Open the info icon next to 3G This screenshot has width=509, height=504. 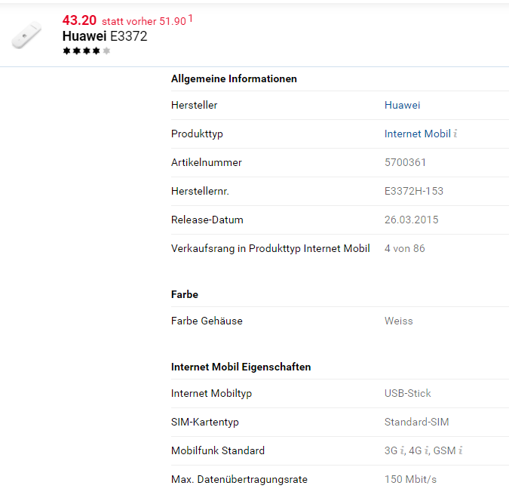[x=400, y=451]
